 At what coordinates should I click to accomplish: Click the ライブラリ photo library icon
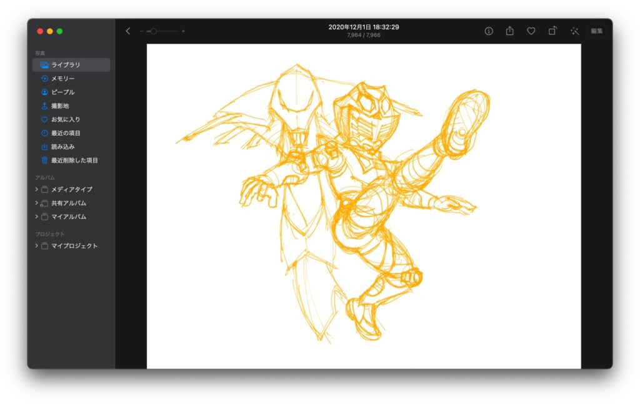[44, 65]
